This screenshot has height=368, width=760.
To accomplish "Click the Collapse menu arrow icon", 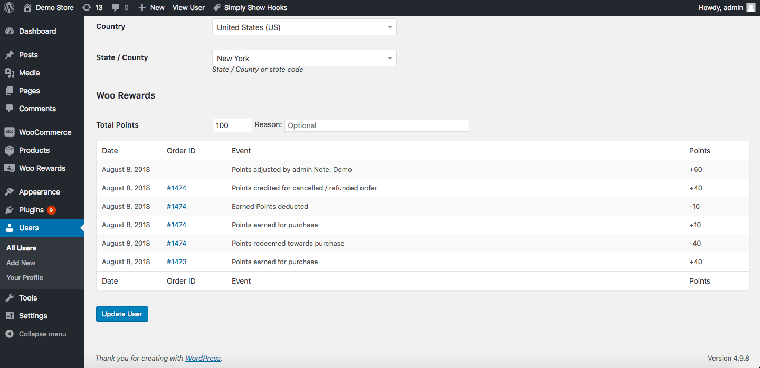I will (x=9, y=334).
